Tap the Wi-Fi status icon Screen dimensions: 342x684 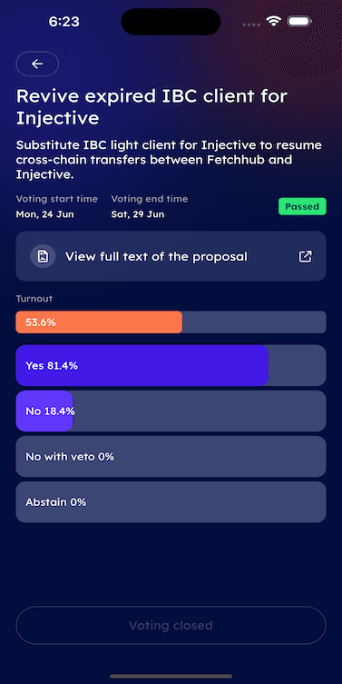point(273,22)
